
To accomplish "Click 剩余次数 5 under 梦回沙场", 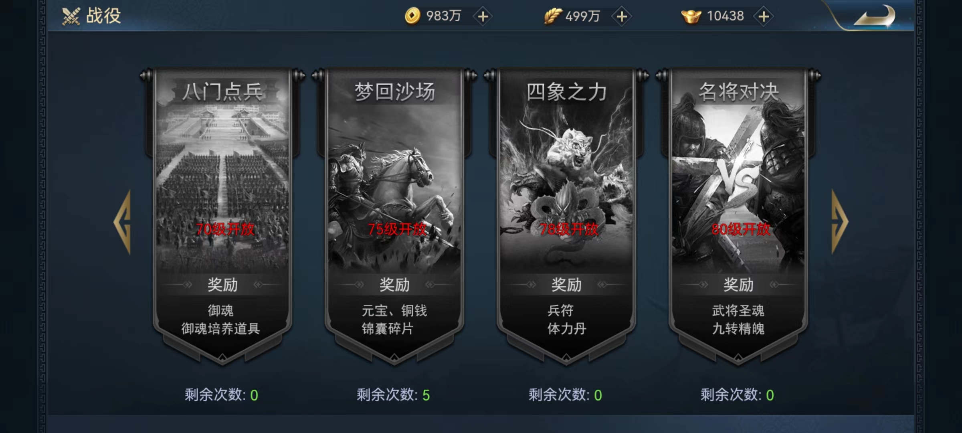I will click(393, 395).
